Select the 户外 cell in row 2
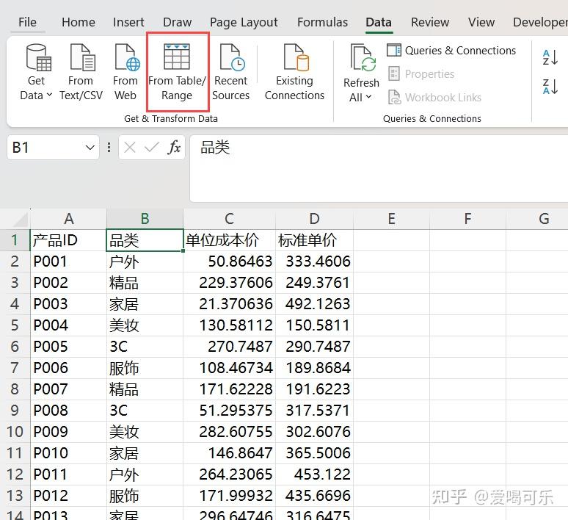The height and width of the screenshot is (520, 568). tap(145, 261)
